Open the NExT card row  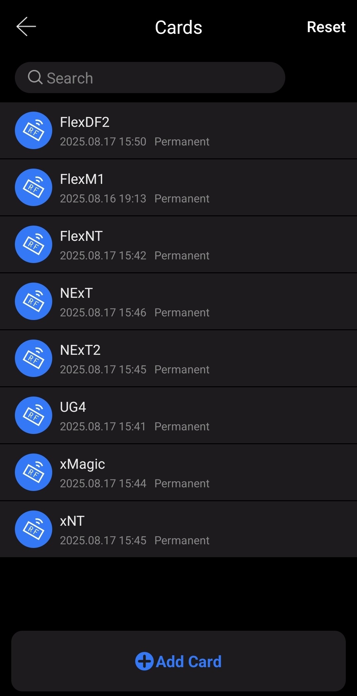178,301
